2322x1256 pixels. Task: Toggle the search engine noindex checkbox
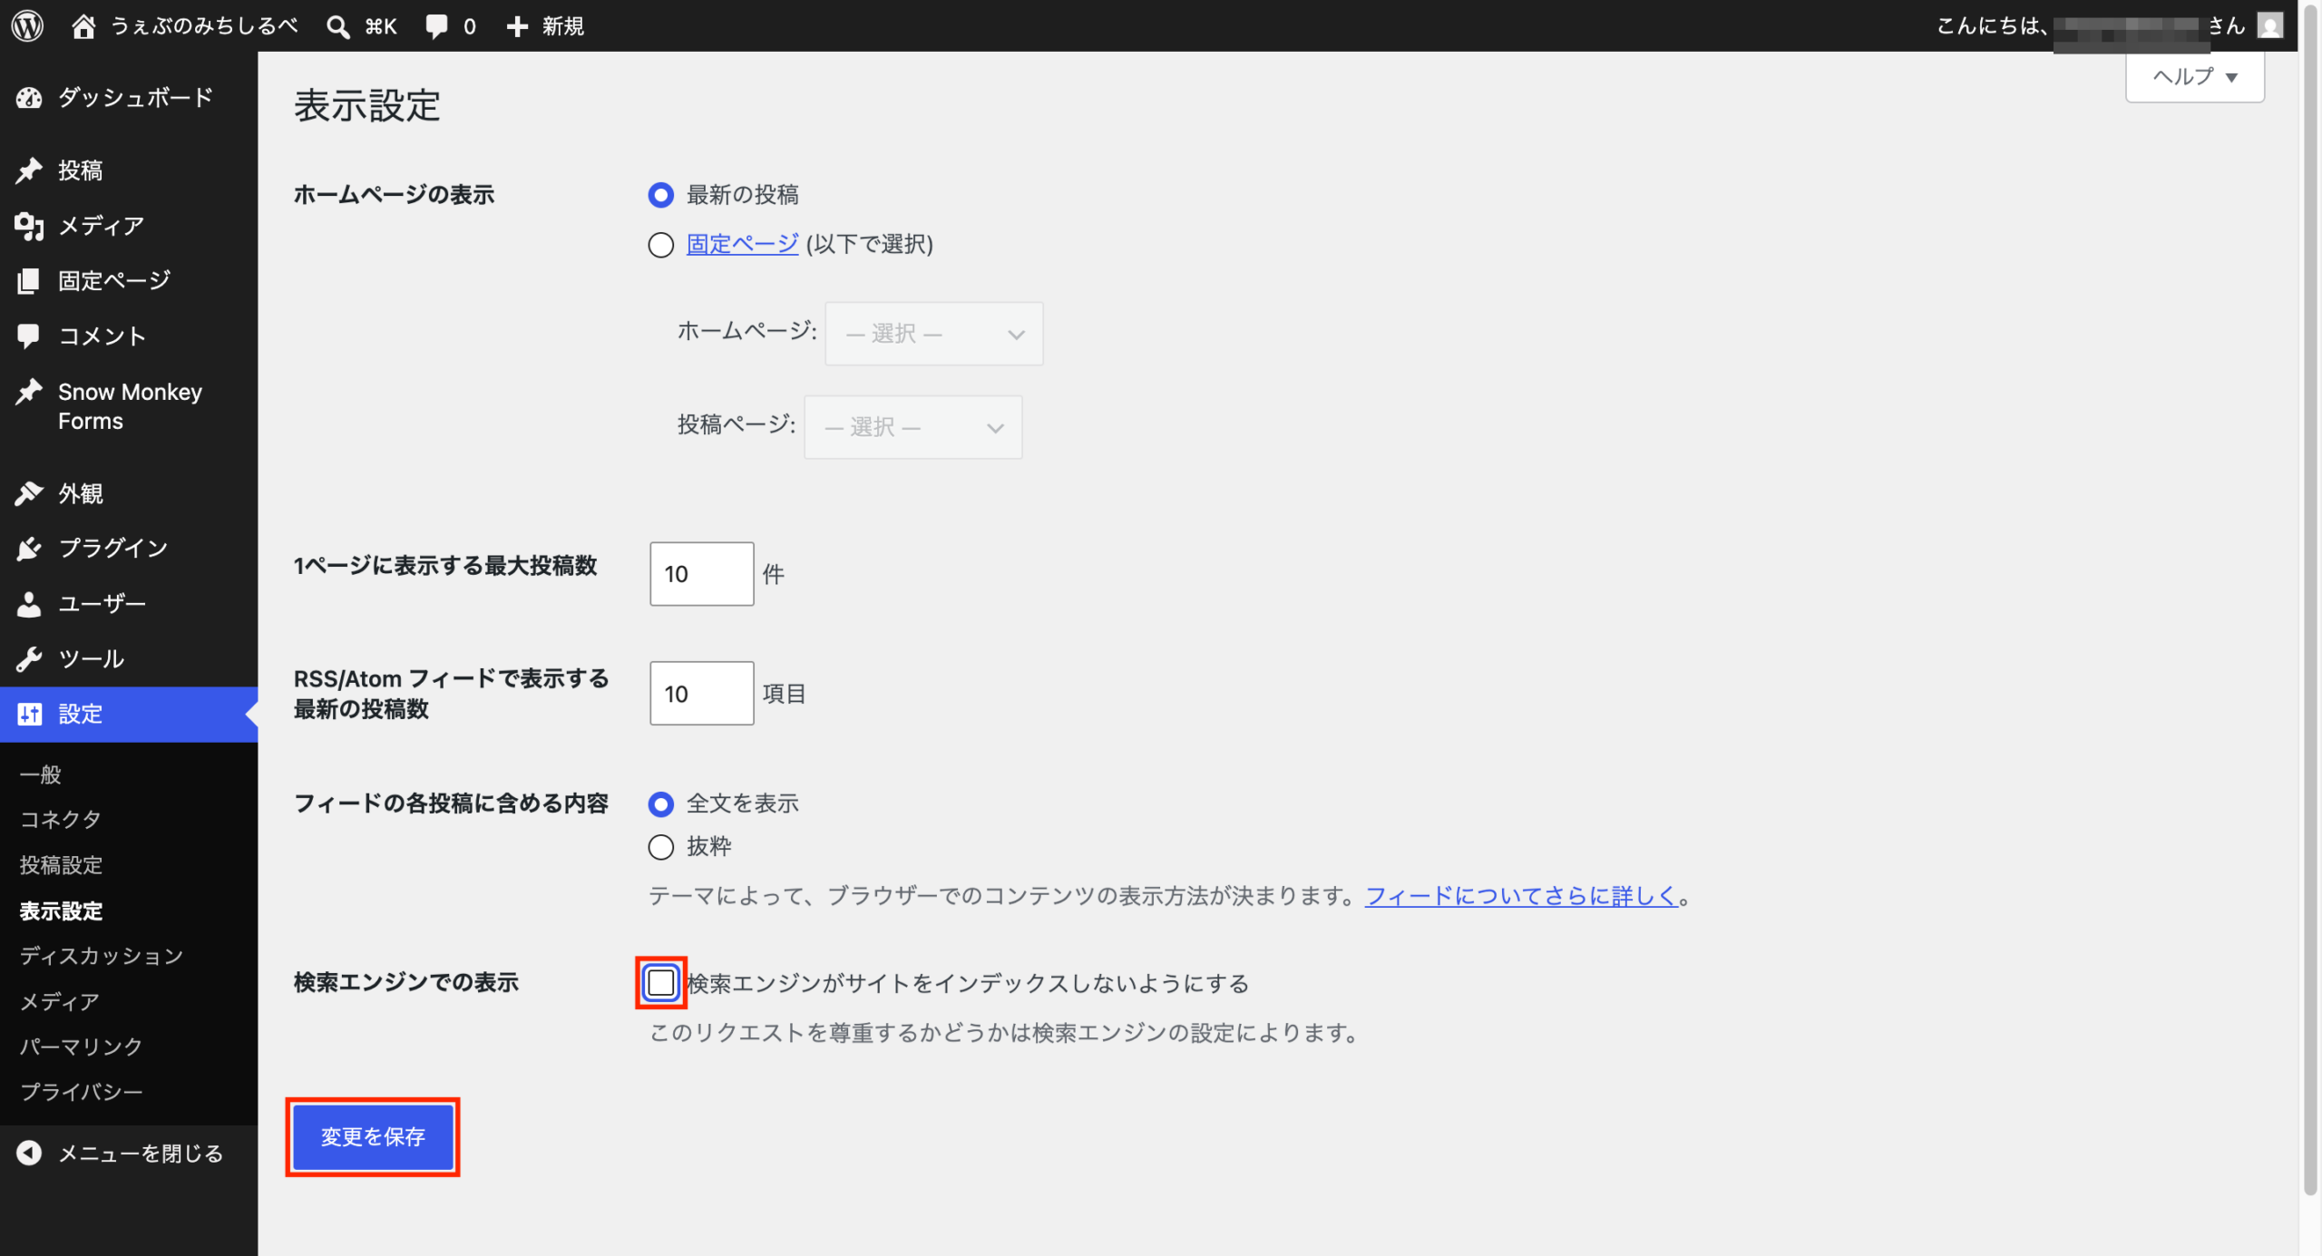click(660, 982)
